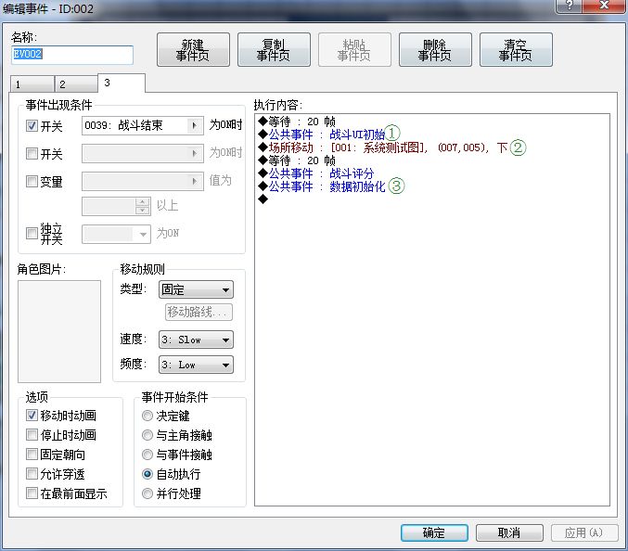Select the 并行处理 trigger radio button
Screen dimensions: 628x551
pos(147,493)
